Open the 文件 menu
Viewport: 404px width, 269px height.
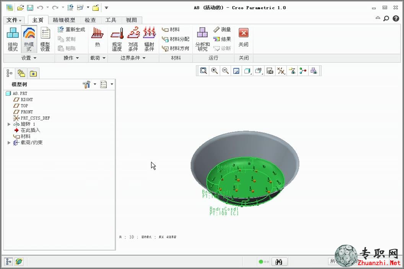tap(14, 20)
